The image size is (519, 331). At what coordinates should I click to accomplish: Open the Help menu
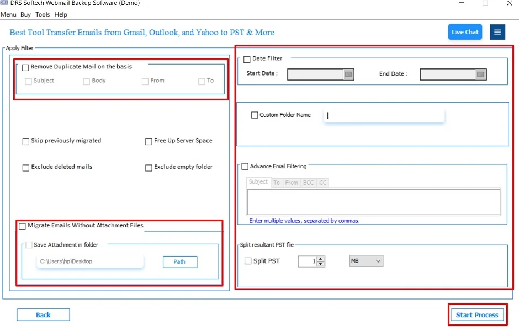(x=61, y=14)
